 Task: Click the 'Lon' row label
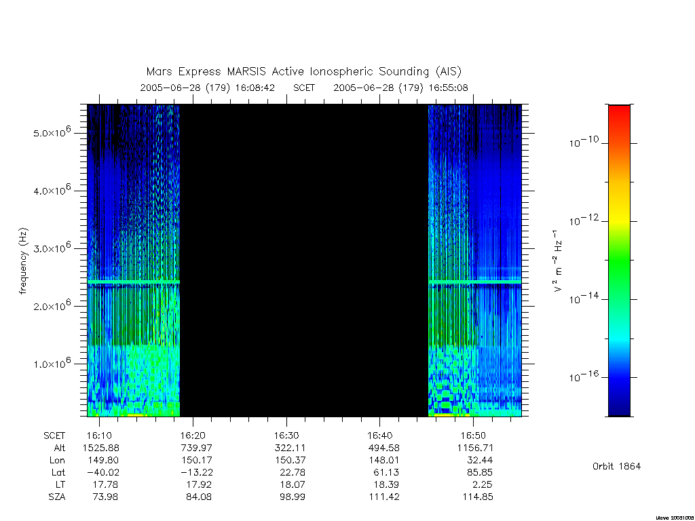pyautogui.click(x=57, y=461)
